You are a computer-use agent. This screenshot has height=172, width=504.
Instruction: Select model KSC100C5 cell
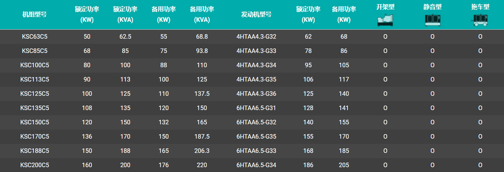(x=34, y=65)
